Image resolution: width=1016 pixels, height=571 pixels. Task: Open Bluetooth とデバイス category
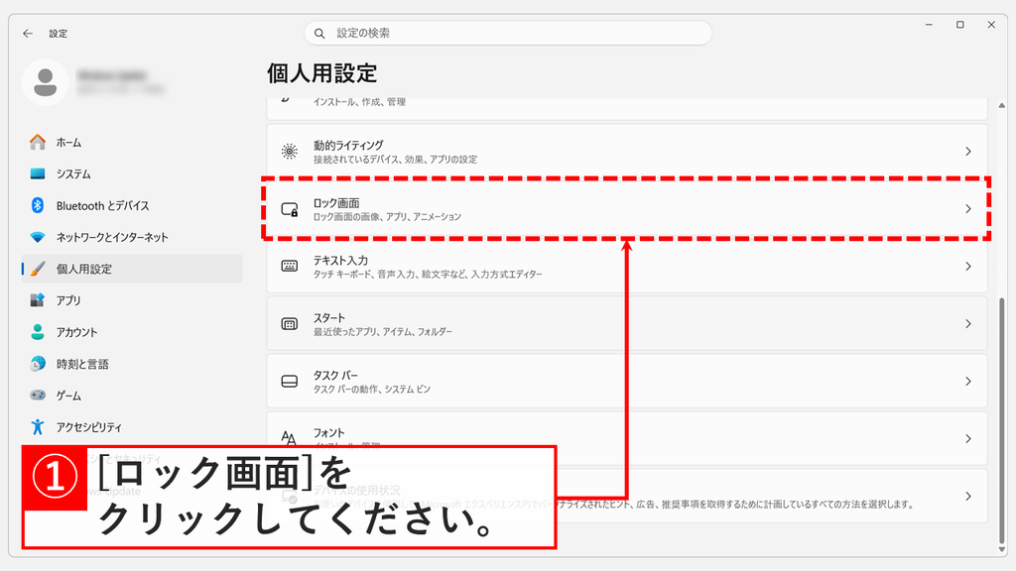click(132, 206)
